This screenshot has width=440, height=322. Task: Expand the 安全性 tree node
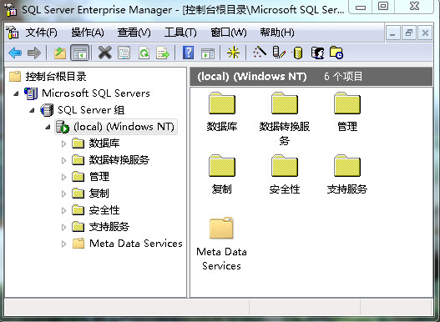click(63, 211)
